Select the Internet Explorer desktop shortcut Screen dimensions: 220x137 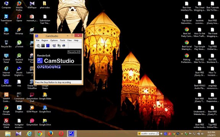click(6, 71)
